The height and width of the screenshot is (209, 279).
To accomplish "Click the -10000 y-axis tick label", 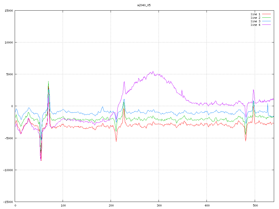I will tap(8, 170).
